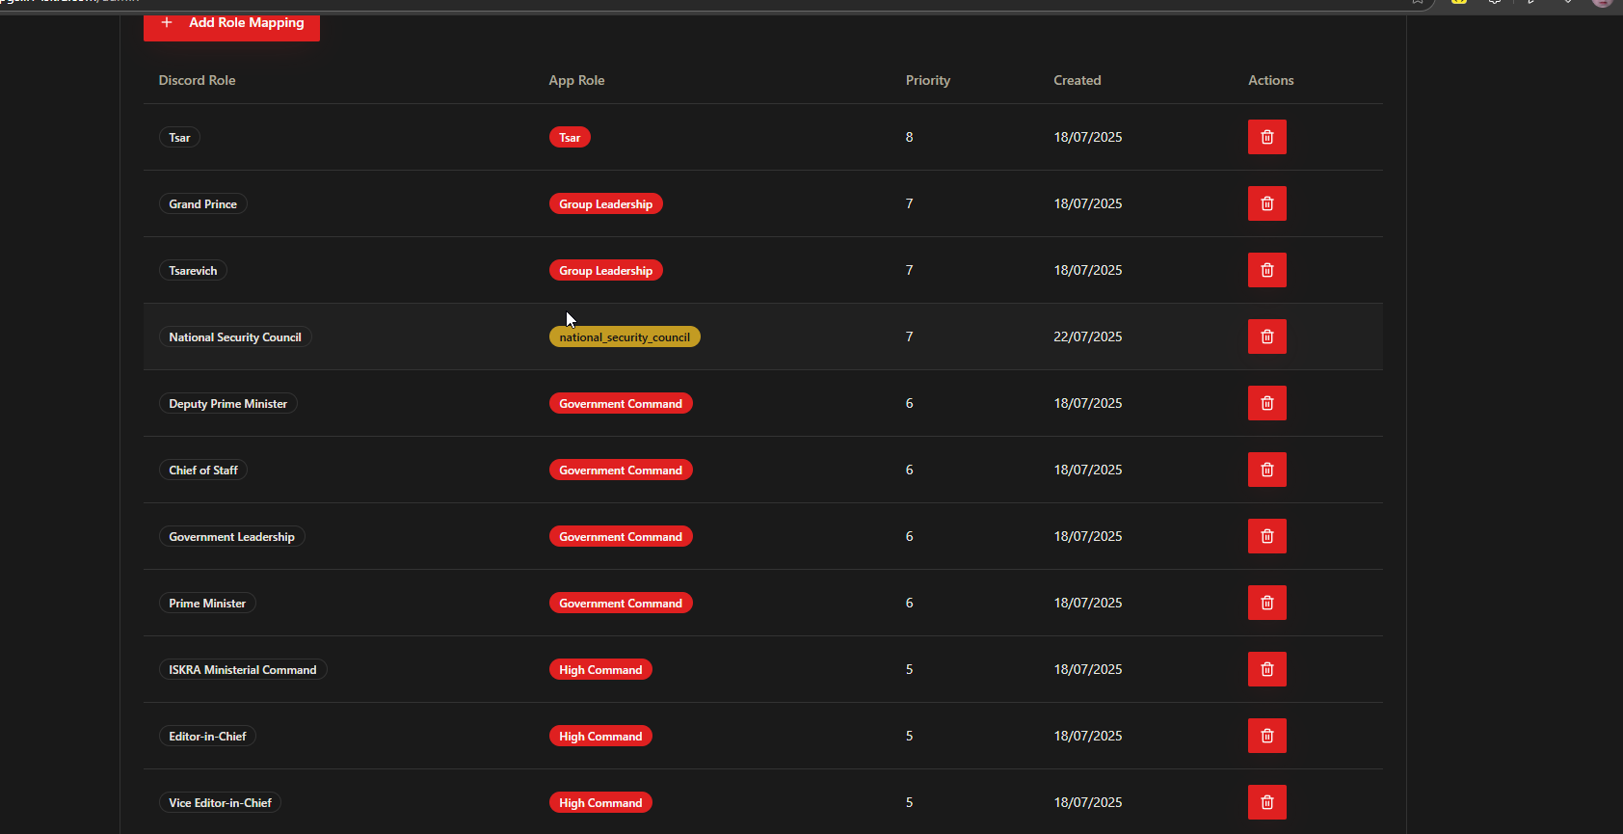Delete the Government Leadership mapping

1266,536
